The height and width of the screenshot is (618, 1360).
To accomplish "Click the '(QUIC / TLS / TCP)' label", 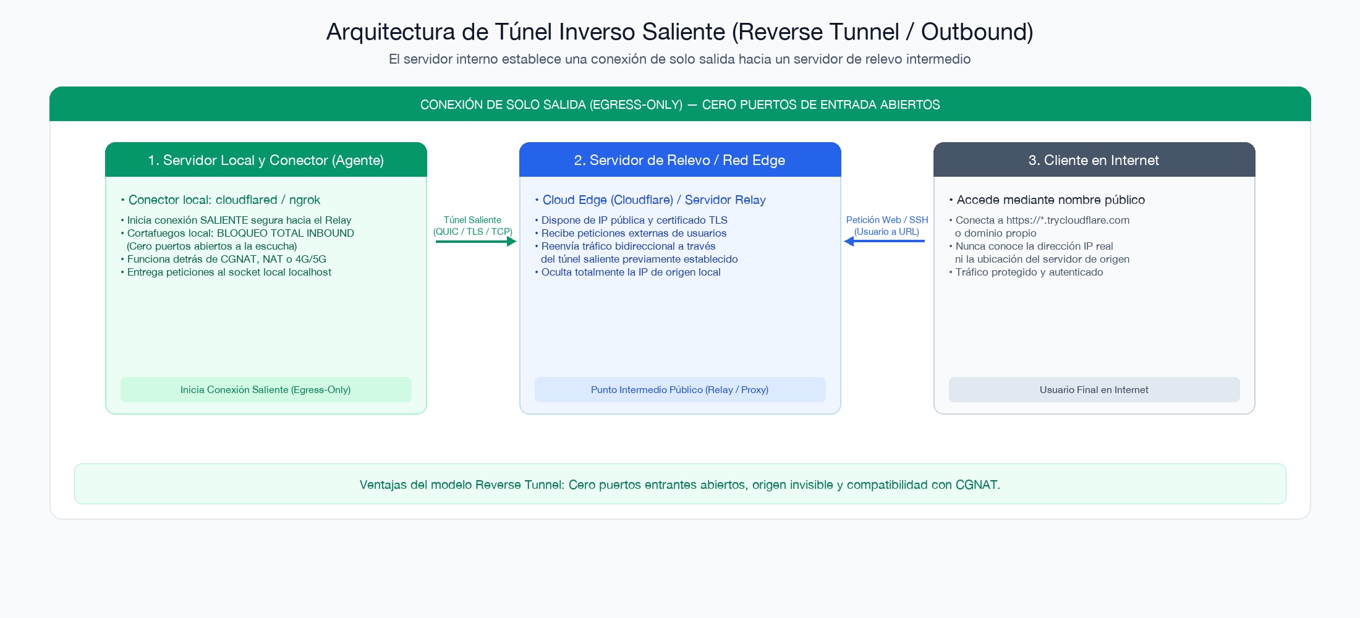I will click(473, 232).
